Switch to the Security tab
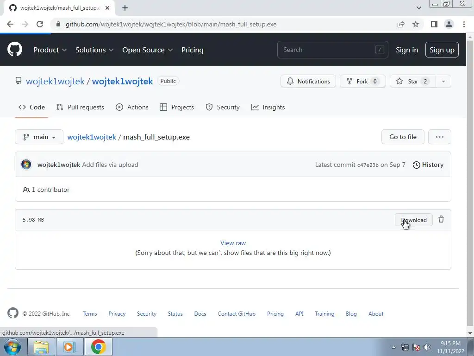Viewport: 474px width, 356px height. (x=223, y=107)
